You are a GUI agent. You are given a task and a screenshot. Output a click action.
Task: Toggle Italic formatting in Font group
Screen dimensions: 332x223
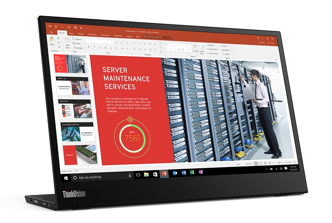[x=94, y=47]
